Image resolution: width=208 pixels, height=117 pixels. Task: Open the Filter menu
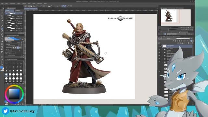tap(34, 4)
